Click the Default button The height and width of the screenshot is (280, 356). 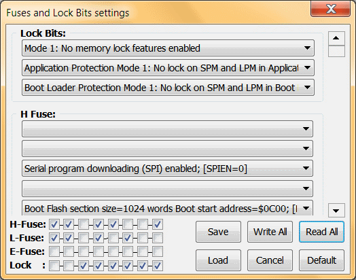tap(321, 260)
